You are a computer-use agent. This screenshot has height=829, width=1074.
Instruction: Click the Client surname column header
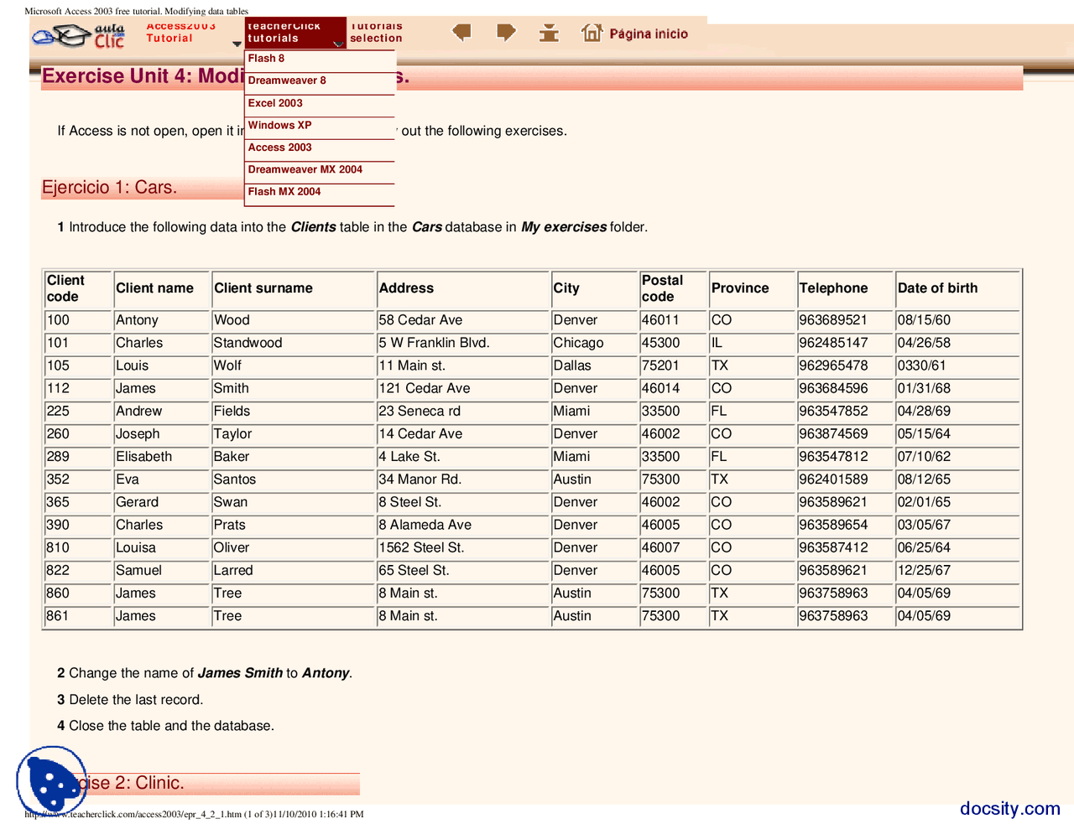coord(263,288)
